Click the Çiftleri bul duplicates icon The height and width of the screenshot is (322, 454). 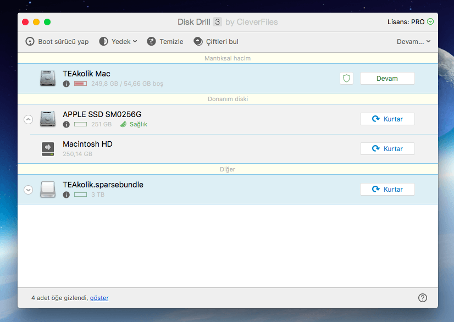coord(198,41)
